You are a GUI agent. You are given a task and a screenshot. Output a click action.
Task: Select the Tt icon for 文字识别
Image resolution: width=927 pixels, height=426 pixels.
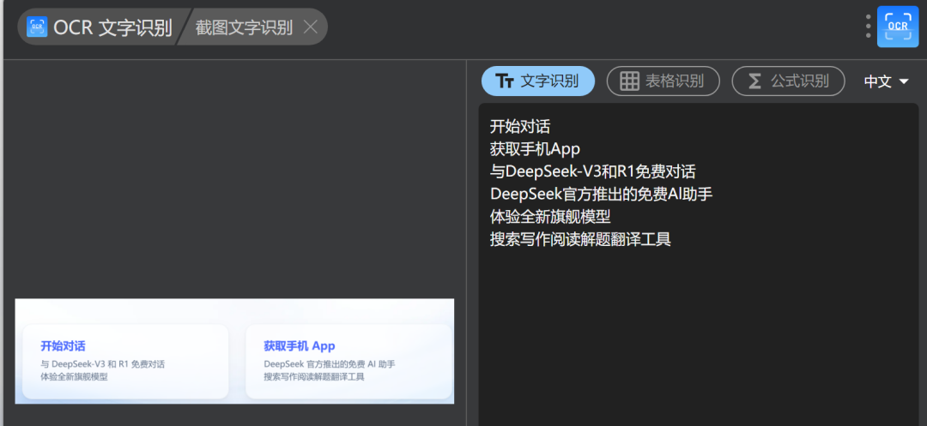[x=505, y=81]
